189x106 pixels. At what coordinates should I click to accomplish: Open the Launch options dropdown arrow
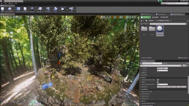75,10
